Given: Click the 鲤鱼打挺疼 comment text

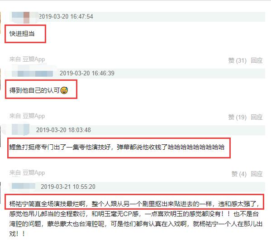Looking at the screenshot, I should click(117, 147).
